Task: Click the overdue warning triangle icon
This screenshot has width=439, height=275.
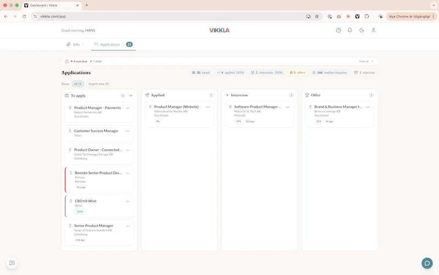Action: pyautogui.click(x=66, y=61)
